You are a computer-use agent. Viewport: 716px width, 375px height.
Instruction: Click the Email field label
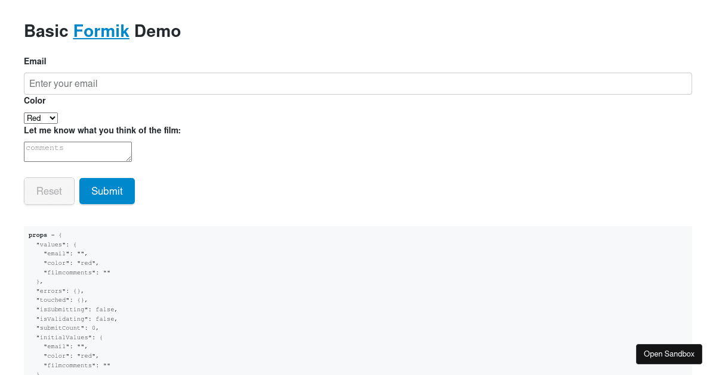click(x=35, y=61)
